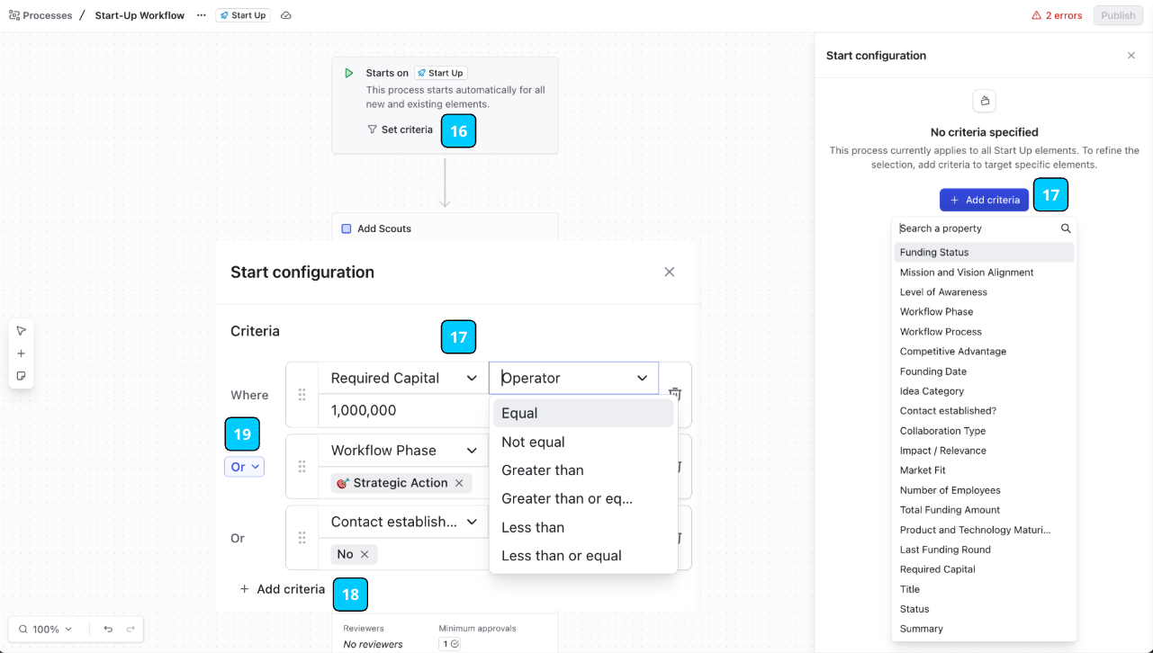Image resolution: width=1153 pixels, height=653 pixels.
Task: Select Greater than operator option
Action: pos(583,470)
